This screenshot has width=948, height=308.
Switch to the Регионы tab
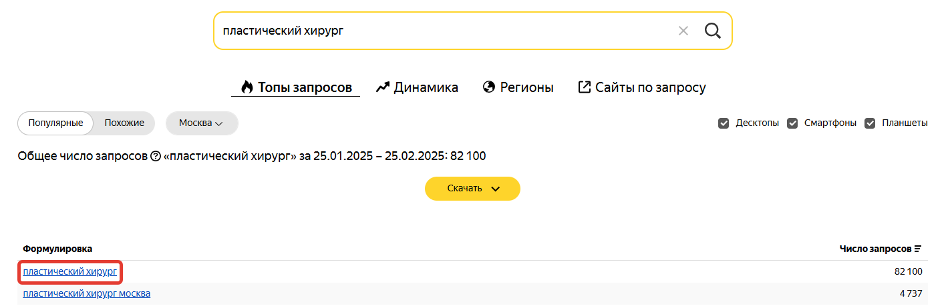(526, 87)
